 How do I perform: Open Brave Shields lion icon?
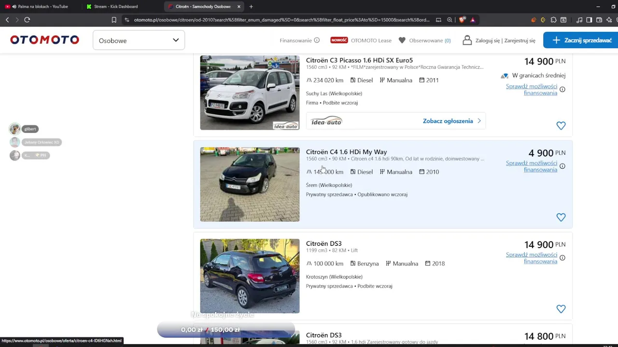click(462, 20)
